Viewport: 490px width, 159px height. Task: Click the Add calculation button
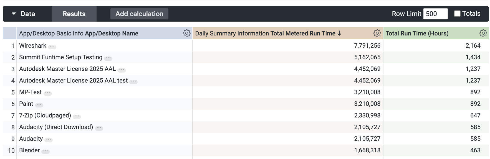click(x=139, y=14)
